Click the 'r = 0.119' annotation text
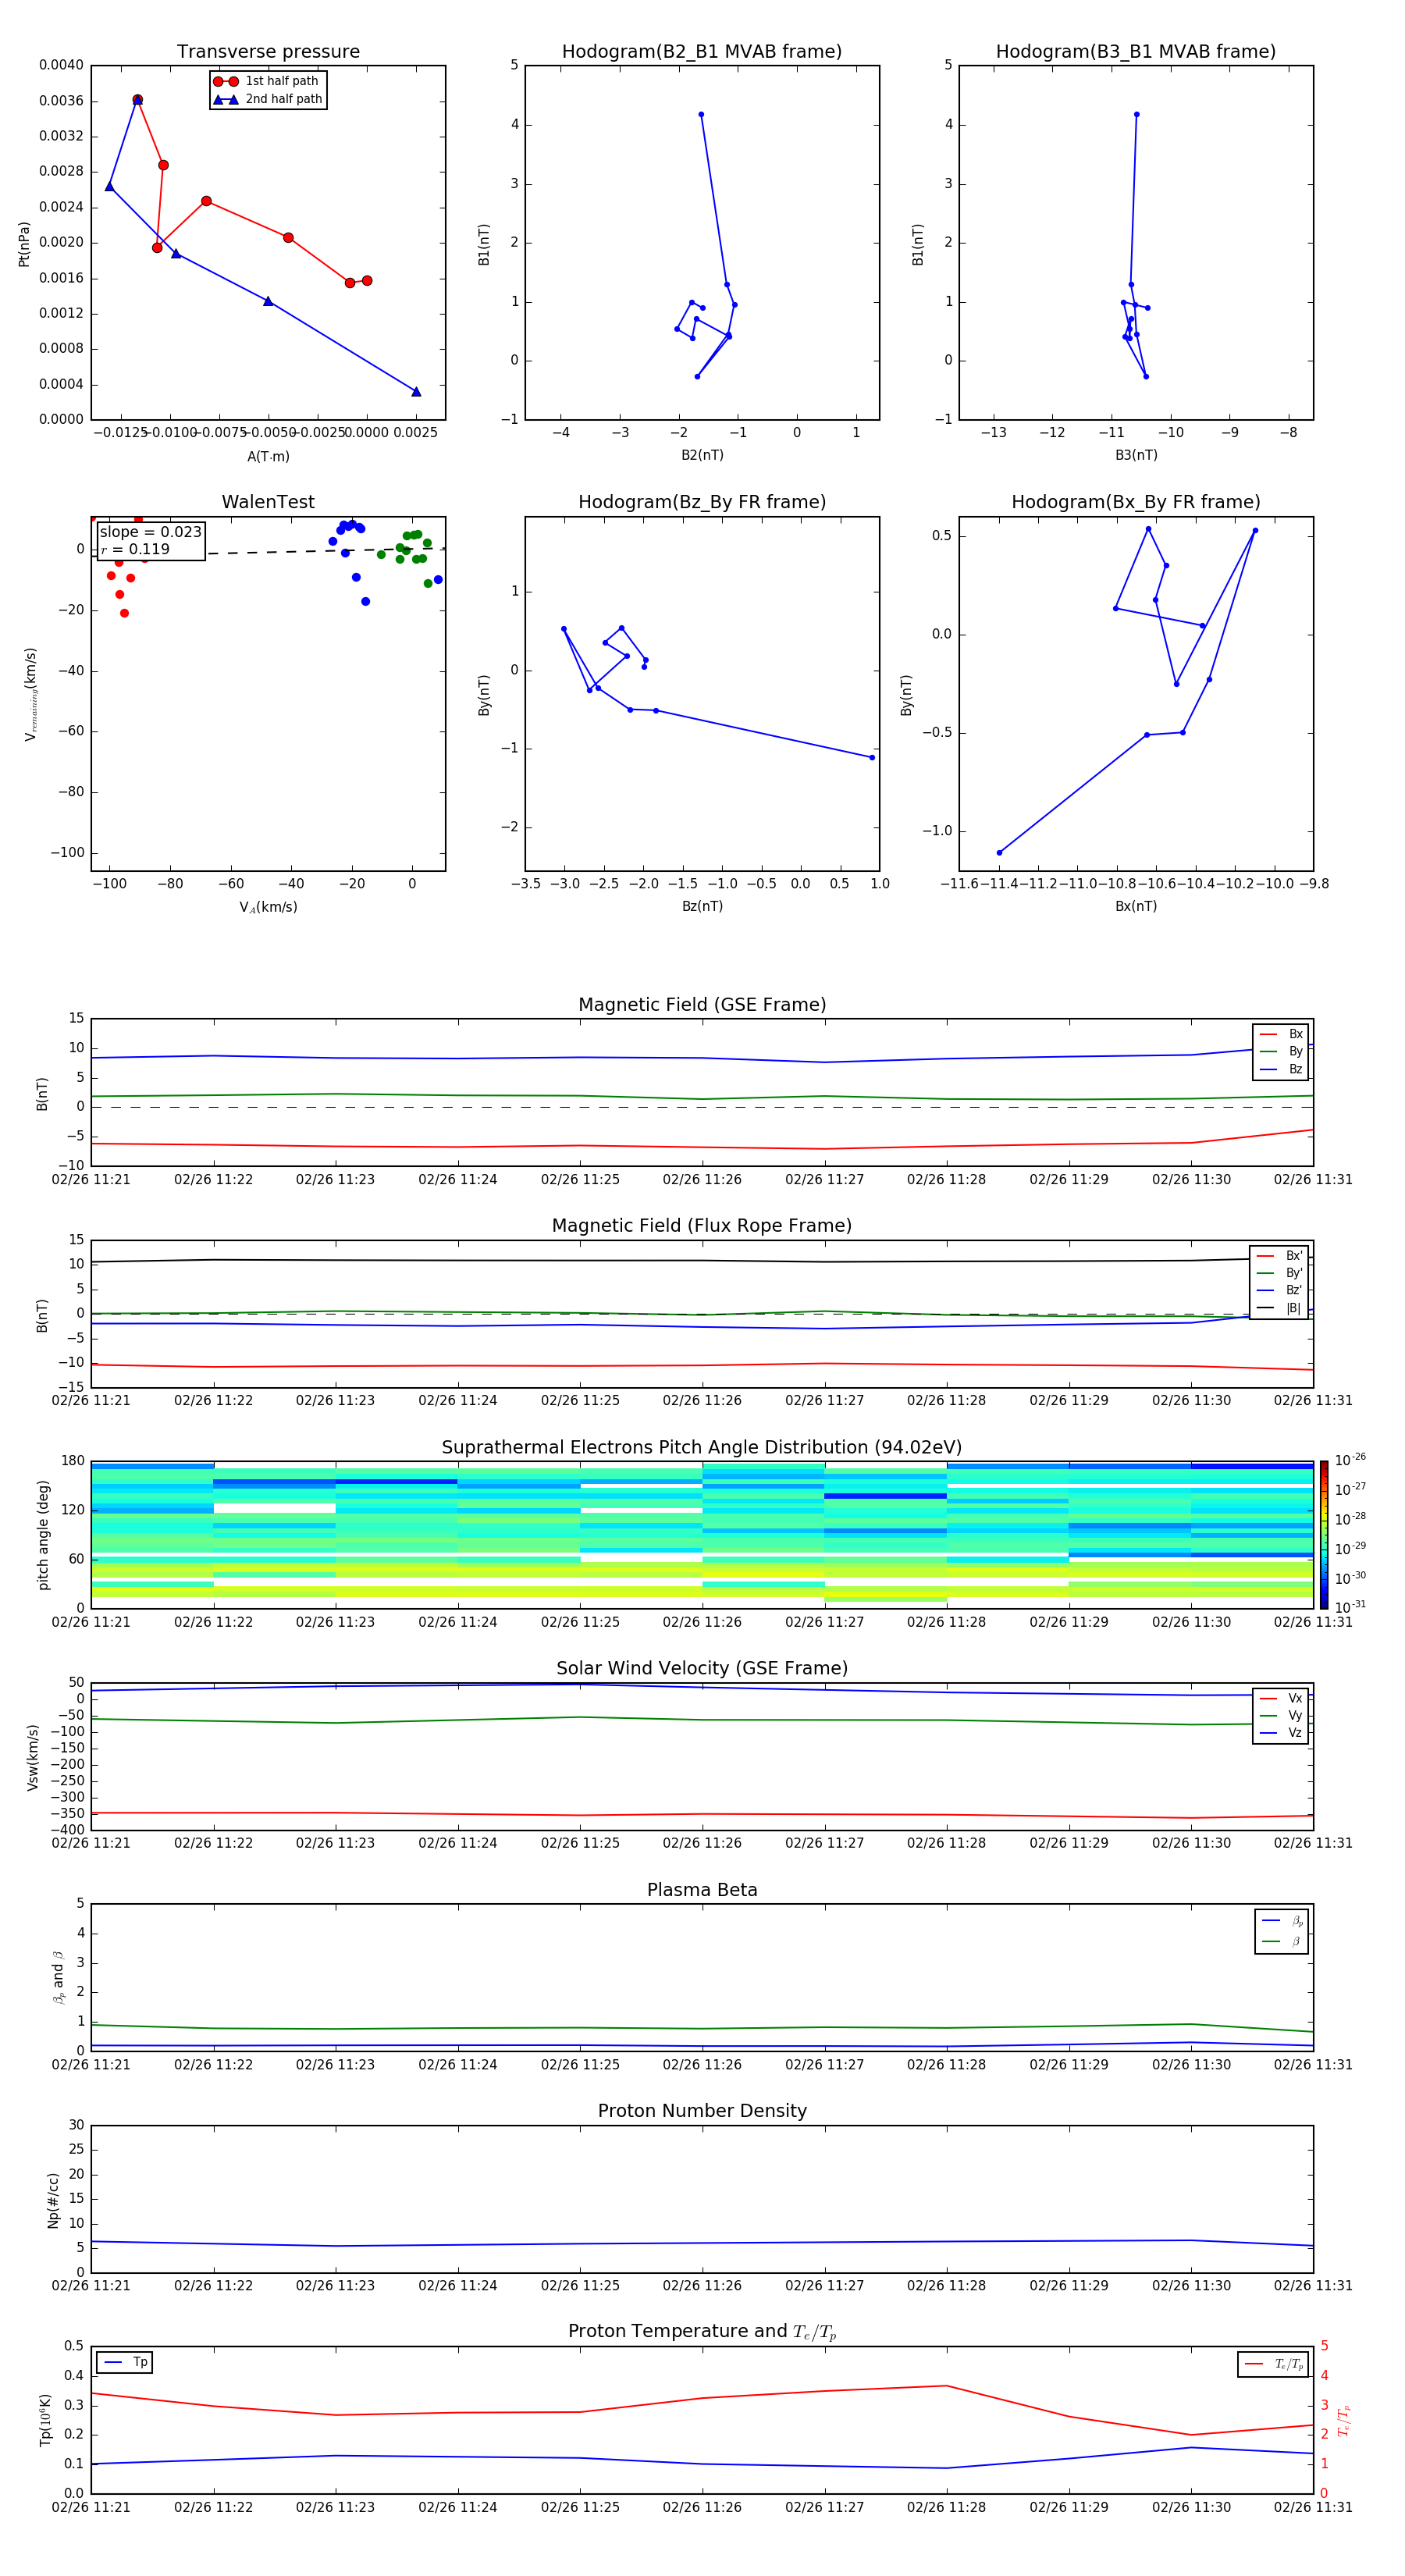 (x=135, y=549)
